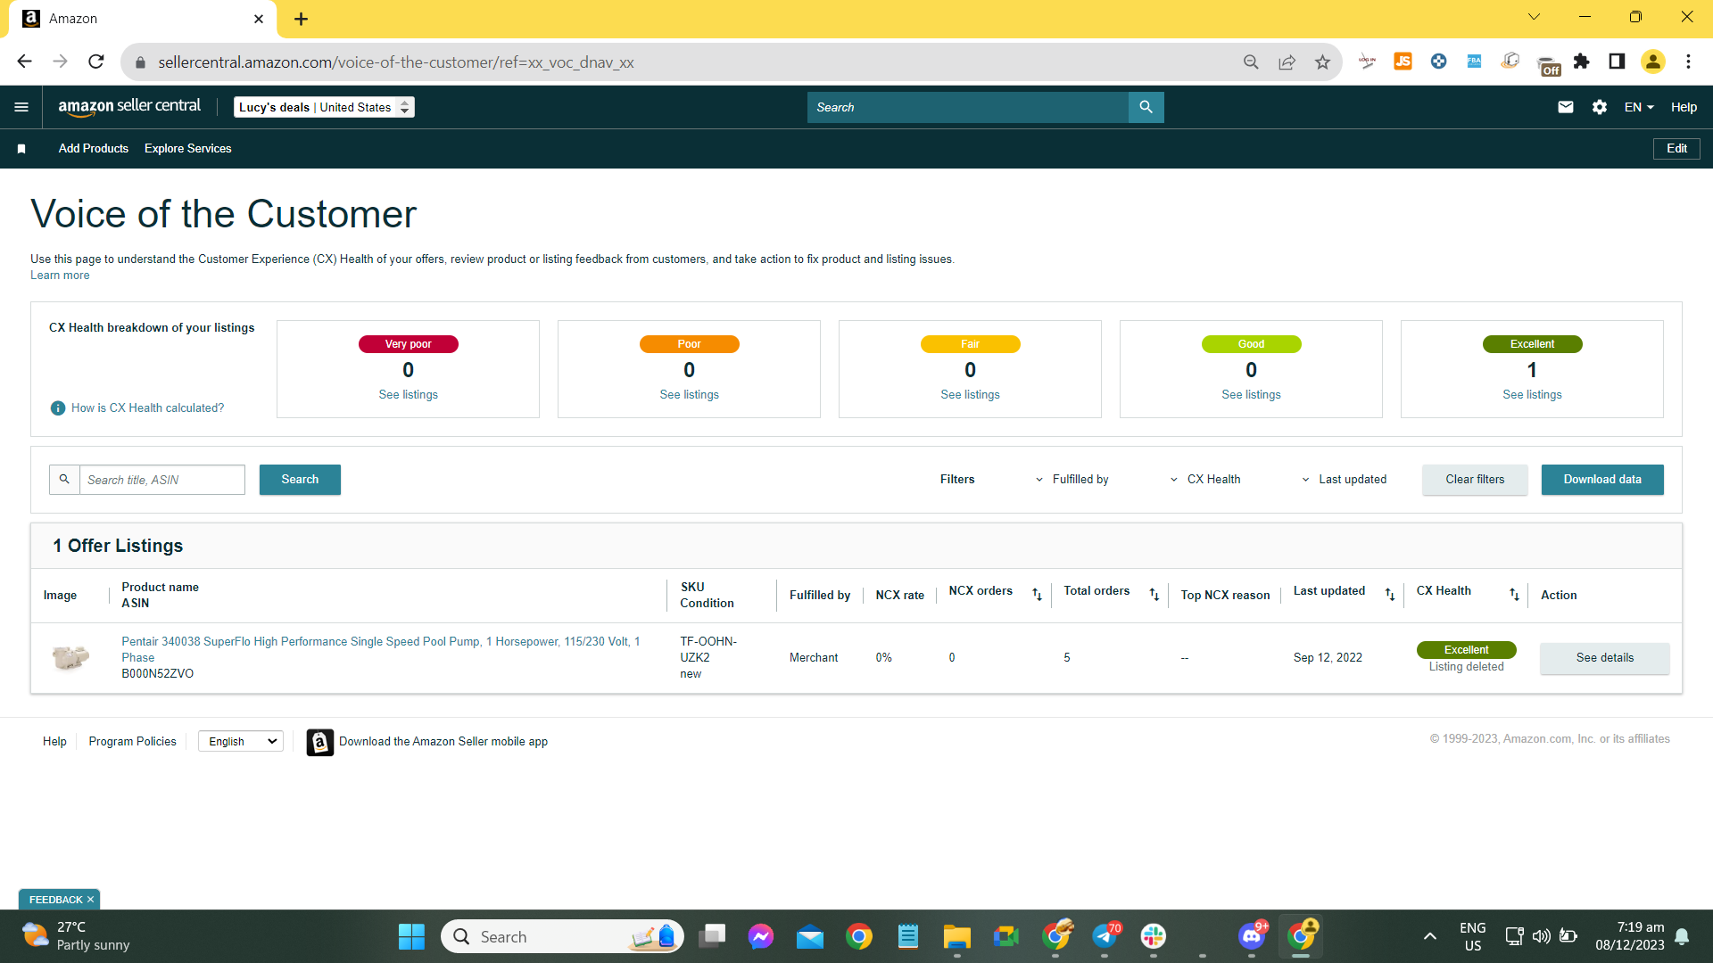This screenshot has width=1713, height=963.
Task: Click the browser address bar URL
Action: pyautogui.click(x=396, y=62)
